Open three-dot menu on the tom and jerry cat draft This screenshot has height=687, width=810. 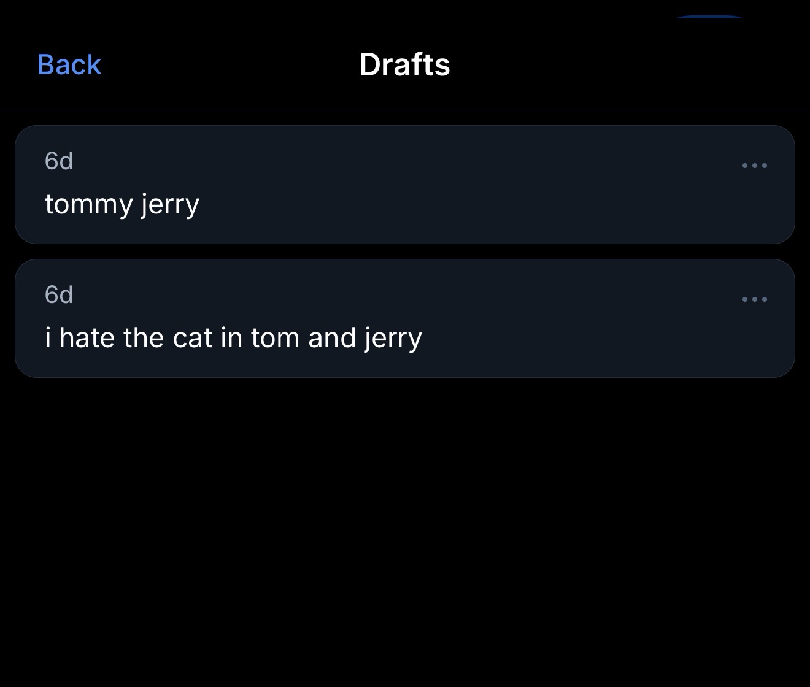pyautogui.click(x=754, y=299)
